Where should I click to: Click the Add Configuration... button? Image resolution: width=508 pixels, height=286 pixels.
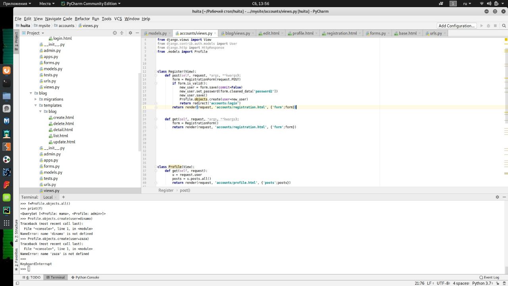(x=456, y=26)
